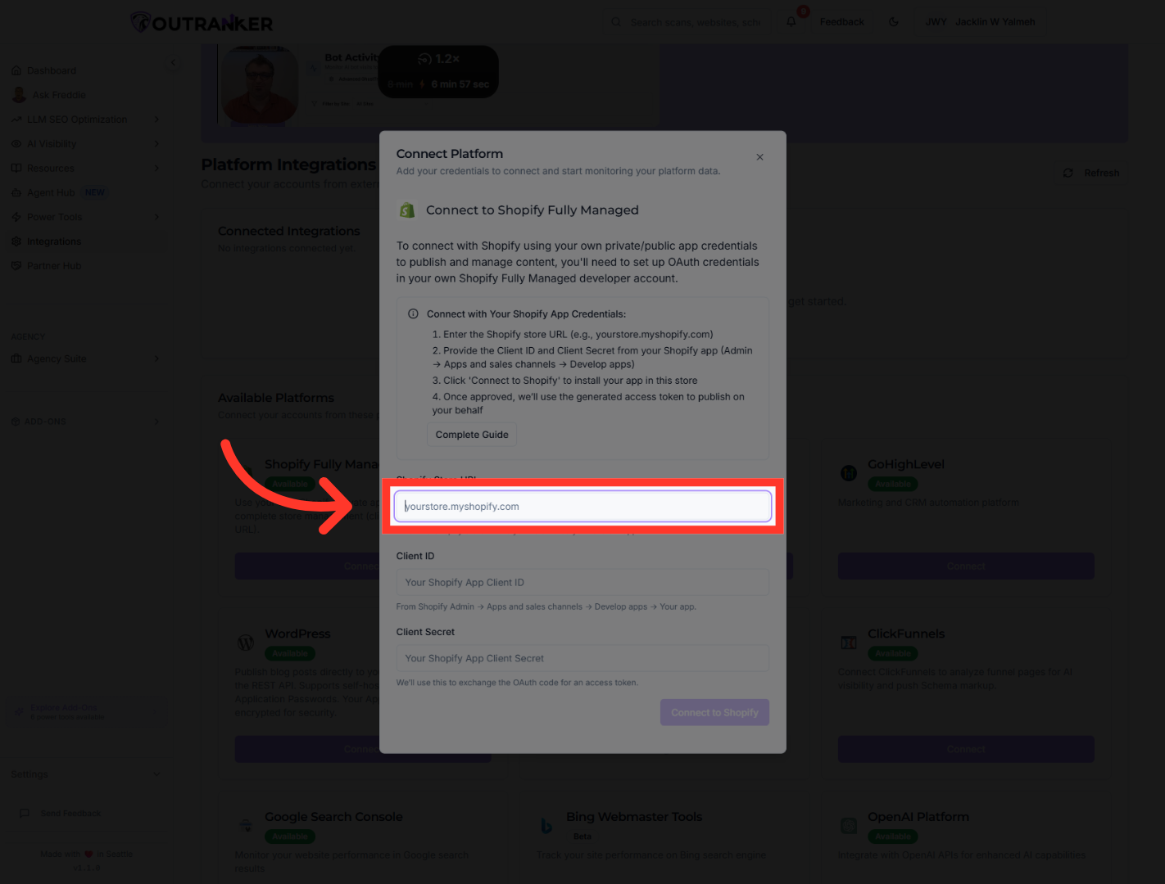
Task: Collapse the sidebar chevron
Action: click(173, 63)
